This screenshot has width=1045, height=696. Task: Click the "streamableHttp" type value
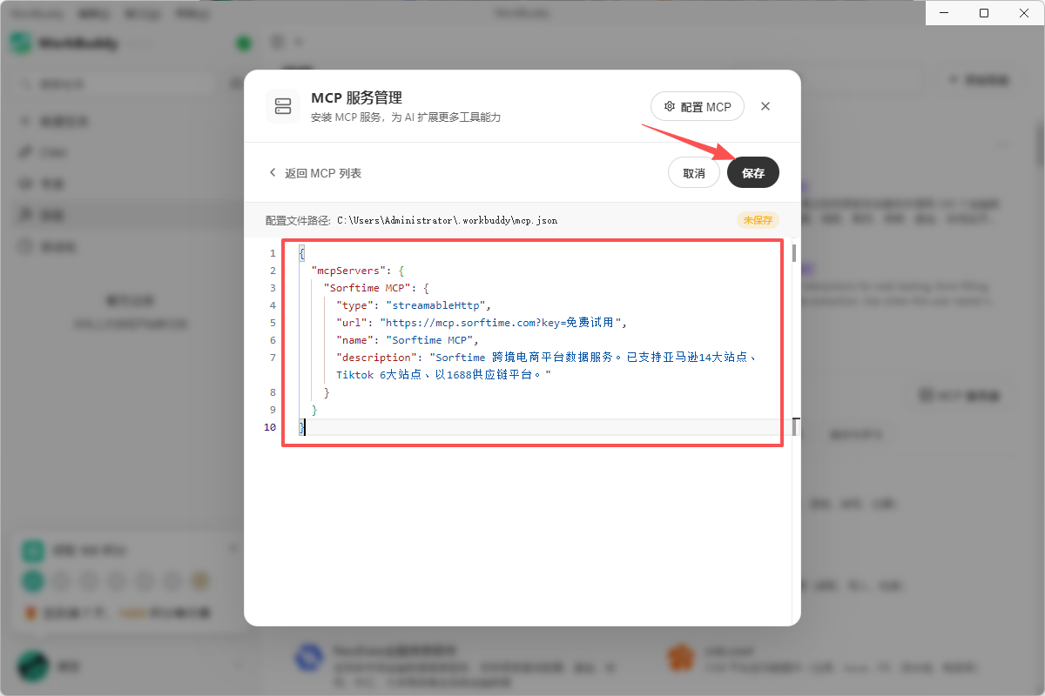tap(438, 305)
